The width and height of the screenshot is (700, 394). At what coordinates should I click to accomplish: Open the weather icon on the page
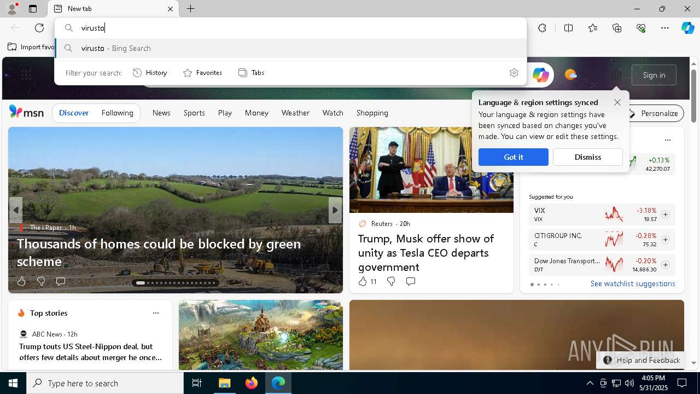pyautogui.click(x=570, y=75)
